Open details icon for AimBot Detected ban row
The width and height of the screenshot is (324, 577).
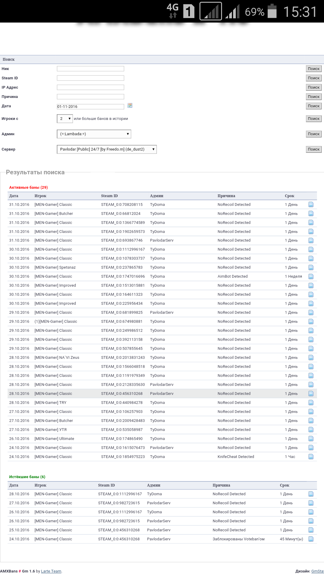311,276
